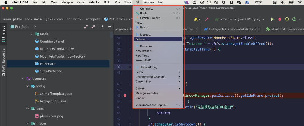The image size is (304, 126).
Task: Select Update Project... in Git menu
Action: pos(158,18)
